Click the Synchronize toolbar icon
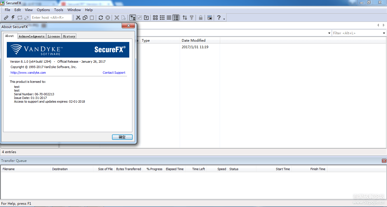387x207 pixels. (139, 18)
